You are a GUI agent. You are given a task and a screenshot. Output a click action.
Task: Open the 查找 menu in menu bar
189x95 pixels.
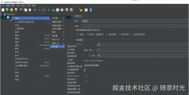(13, 5)
